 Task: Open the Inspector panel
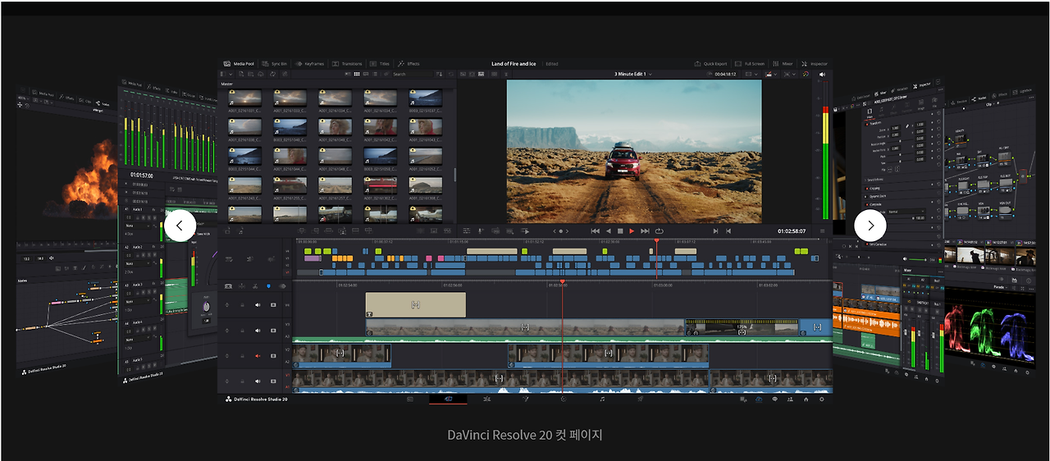[815, 63]
